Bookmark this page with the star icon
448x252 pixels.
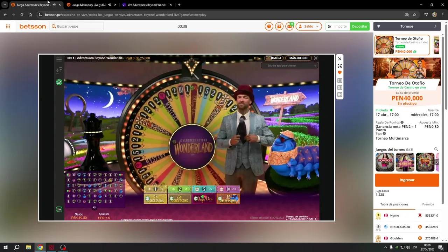[414, 15]
